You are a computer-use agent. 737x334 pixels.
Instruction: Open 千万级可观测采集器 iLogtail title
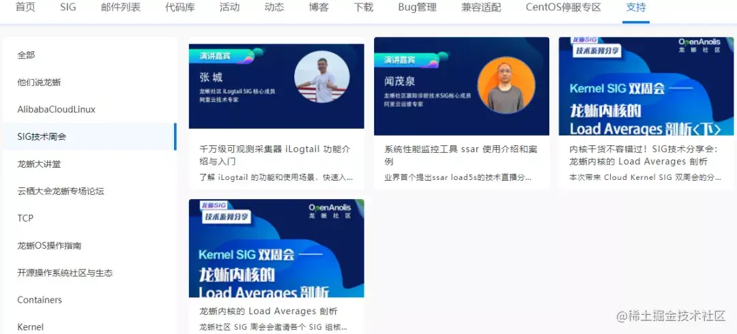click(x=275, y=155)
